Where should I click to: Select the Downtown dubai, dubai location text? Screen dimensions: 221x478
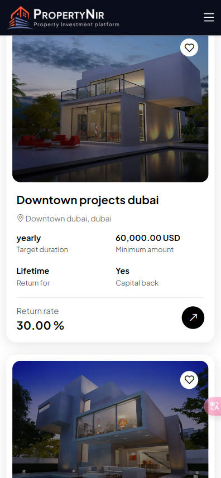coord(68,219)
